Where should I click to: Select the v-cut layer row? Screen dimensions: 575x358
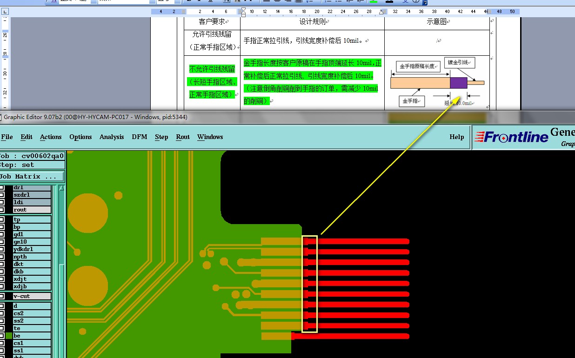click(32, 296)
